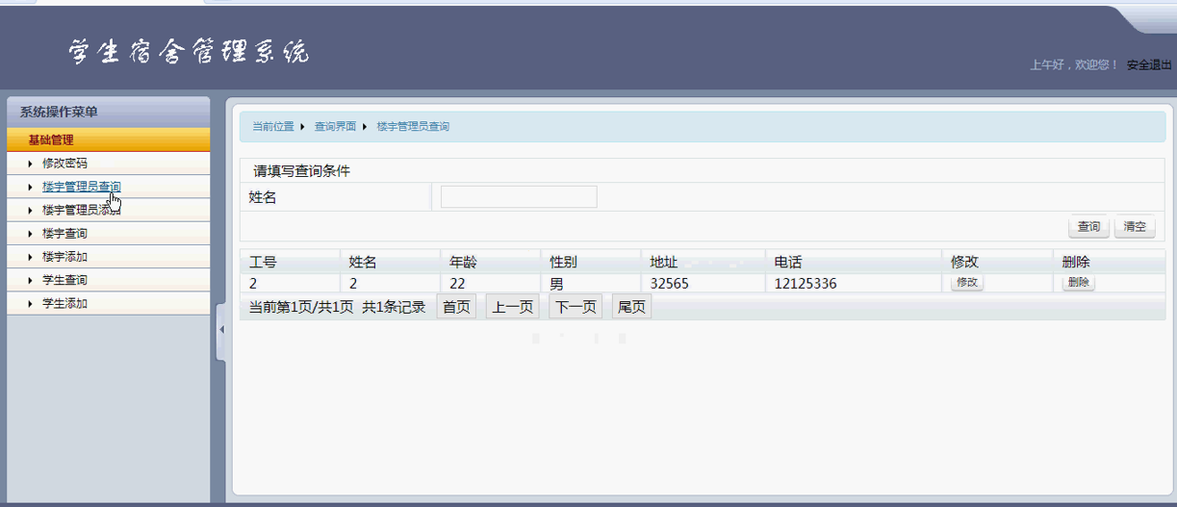Click the 学生宿舍管理系统 title logo

coord(189,52)
